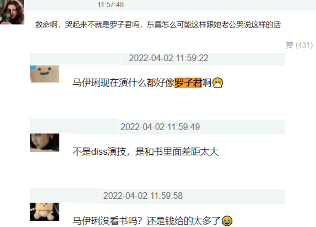Open the box-head plush toy avatar
Viewport: 316px width, 227px height.
coord(45,212)
